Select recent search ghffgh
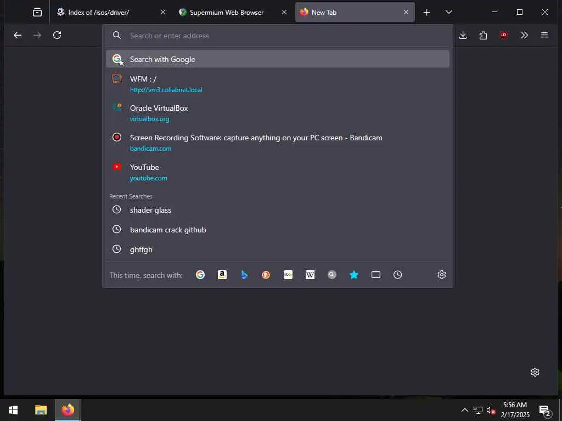Viewport: 562px width, 421px height. click(278, 249)
